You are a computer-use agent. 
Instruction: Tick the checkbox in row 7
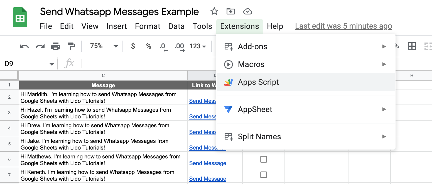[x=263, y=175]
